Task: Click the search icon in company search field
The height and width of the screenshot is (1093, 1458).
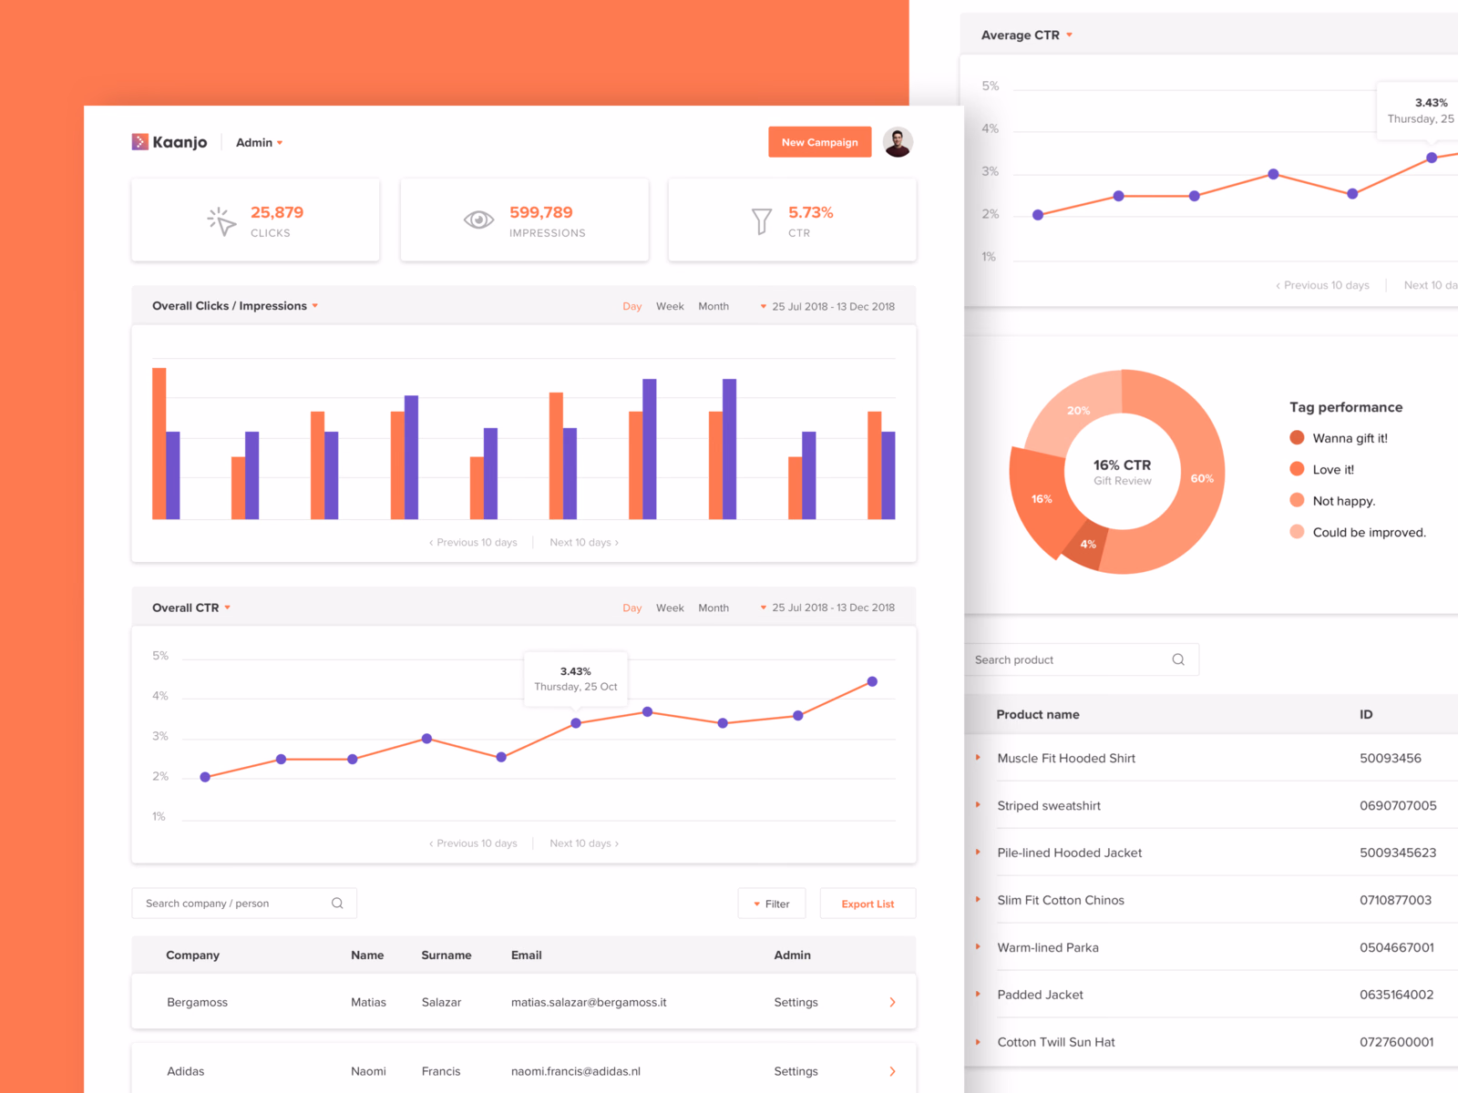Action: 337,904
